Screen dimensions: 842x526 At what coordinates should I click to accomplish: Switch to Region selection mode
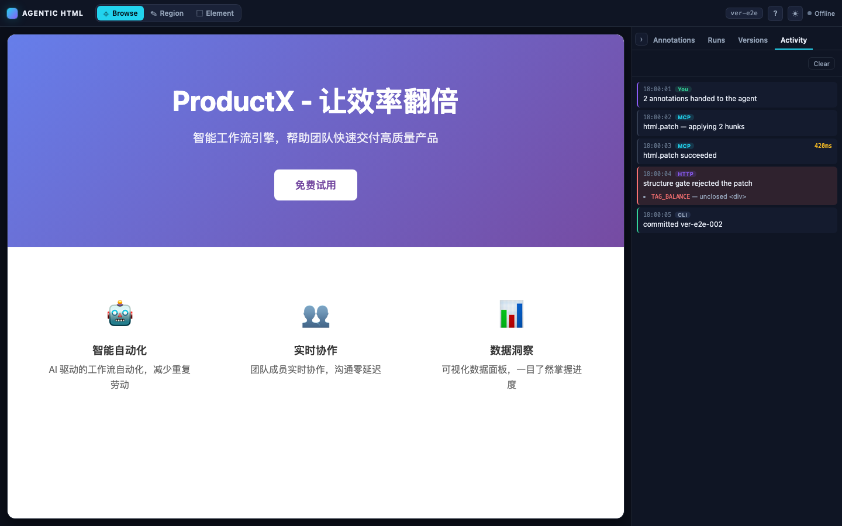pos(167,13)
